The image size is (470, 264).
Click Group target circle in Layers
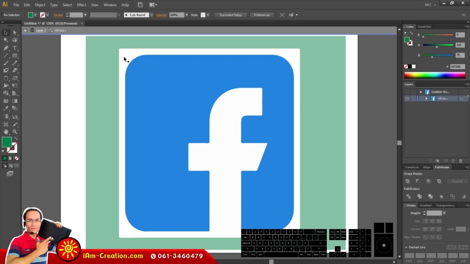click(462, 99)
